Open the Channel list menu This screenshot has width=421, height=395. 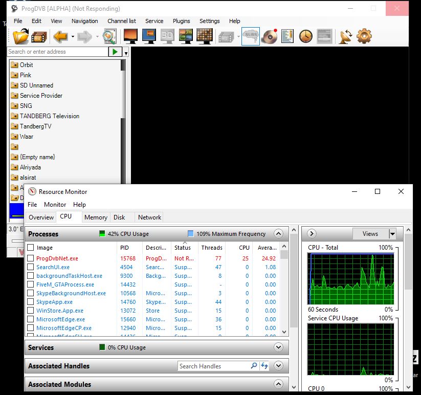[121, 21]
